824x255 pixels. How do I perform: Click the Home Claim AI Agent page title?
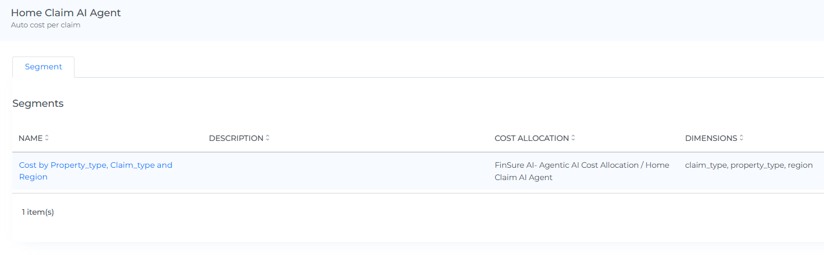pyautogui.click(x=66, y=13)
